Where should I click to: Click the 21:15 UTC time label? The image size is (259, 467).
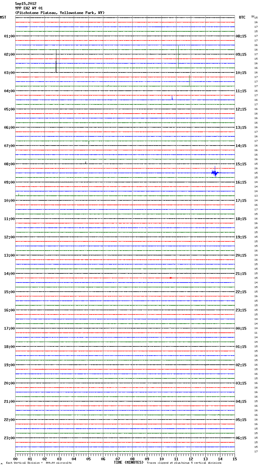241,274
